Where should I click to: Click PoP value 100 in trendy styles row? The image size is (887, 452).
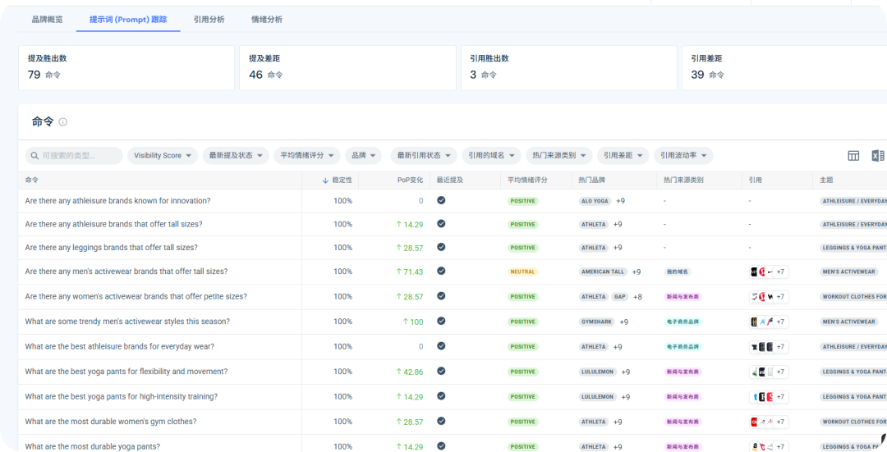(413, 322)
